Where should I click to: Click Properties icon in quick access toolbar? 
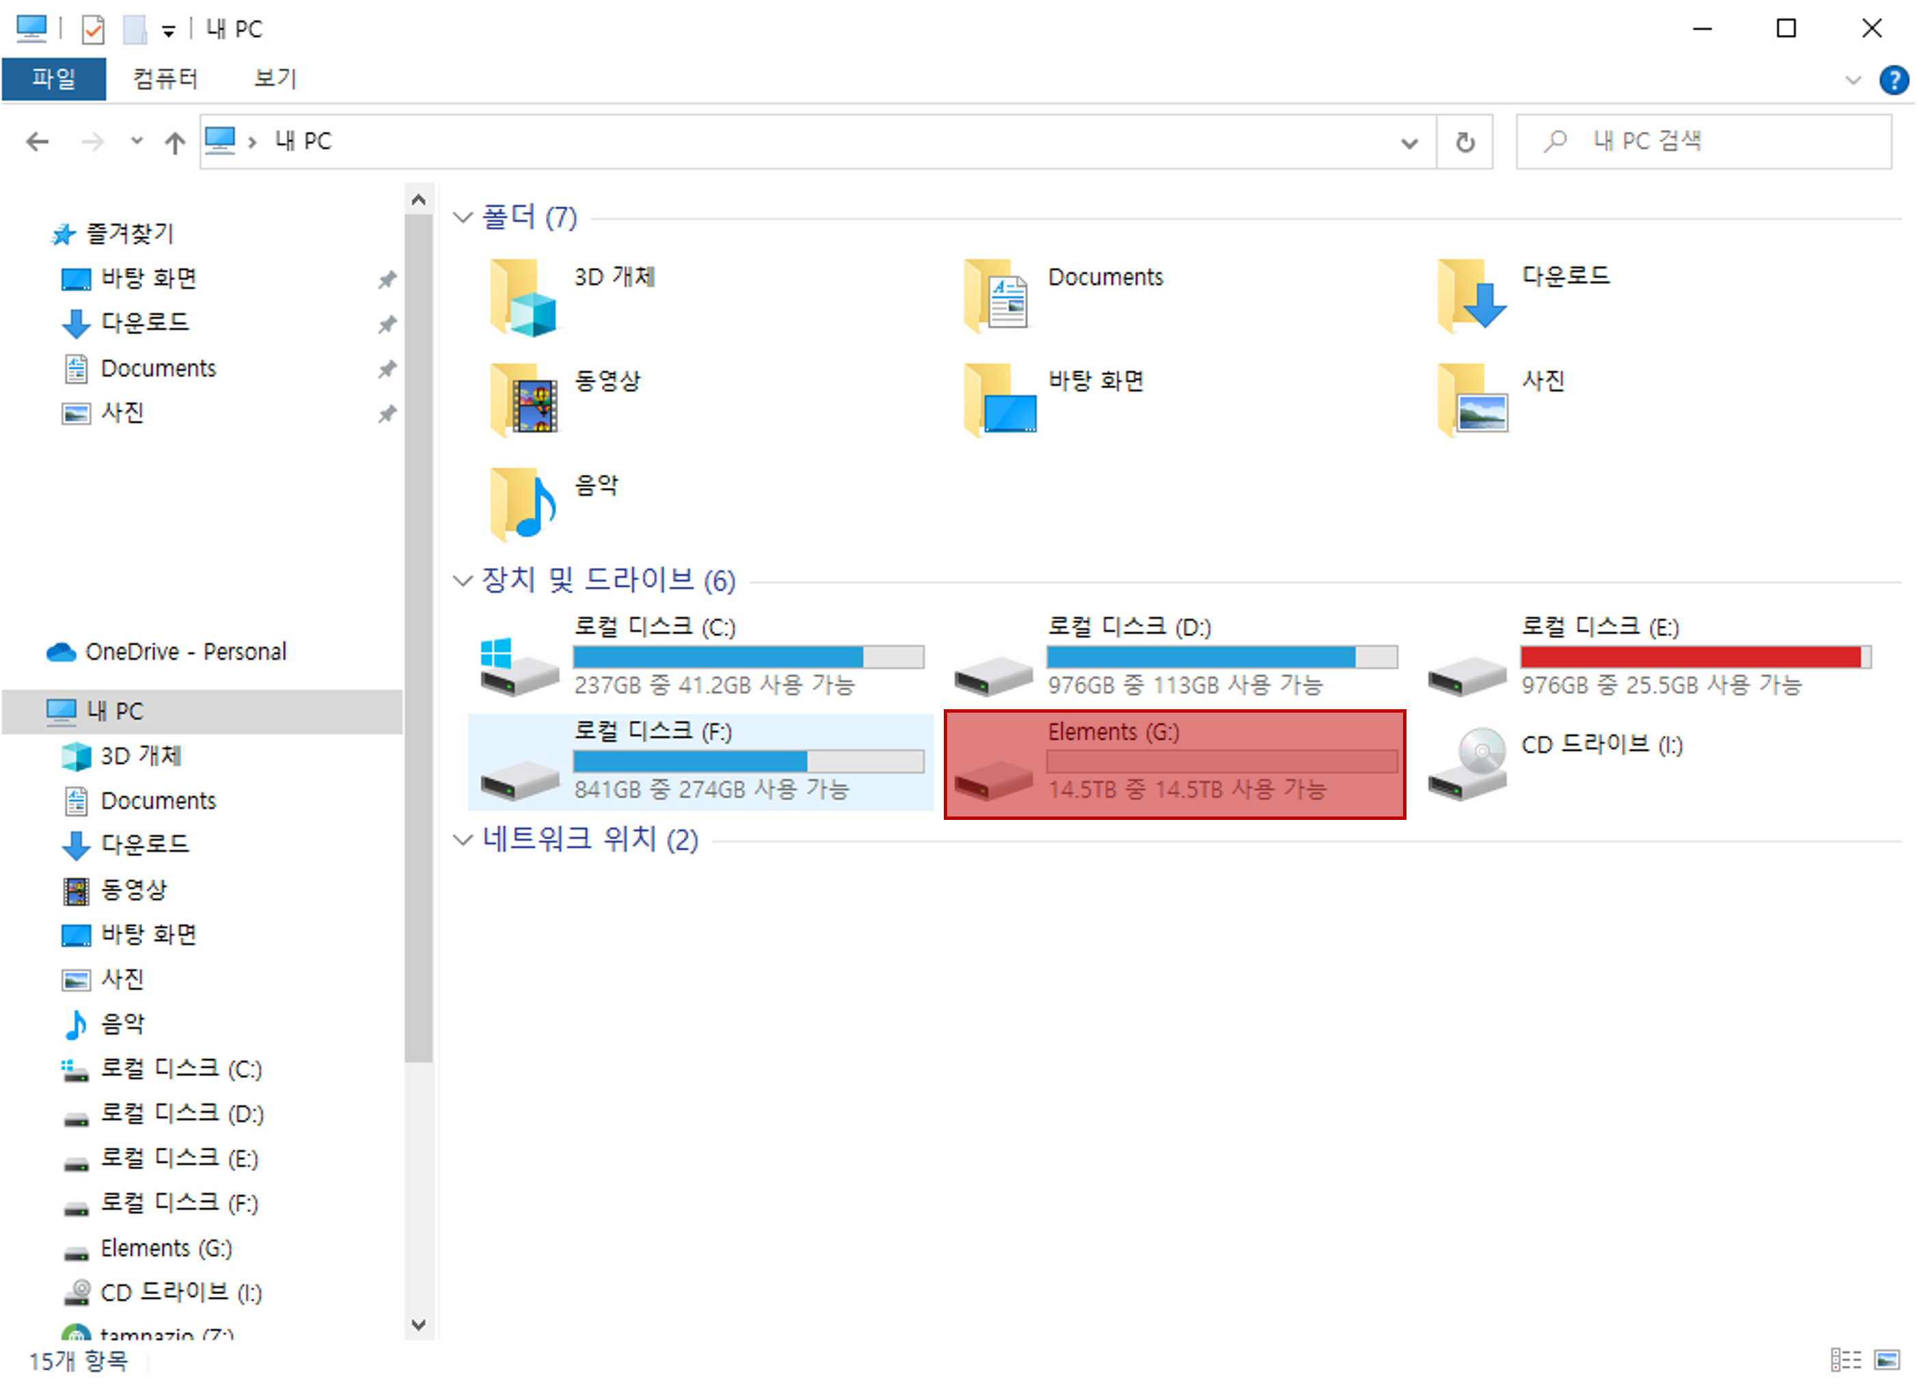point(92,31)
